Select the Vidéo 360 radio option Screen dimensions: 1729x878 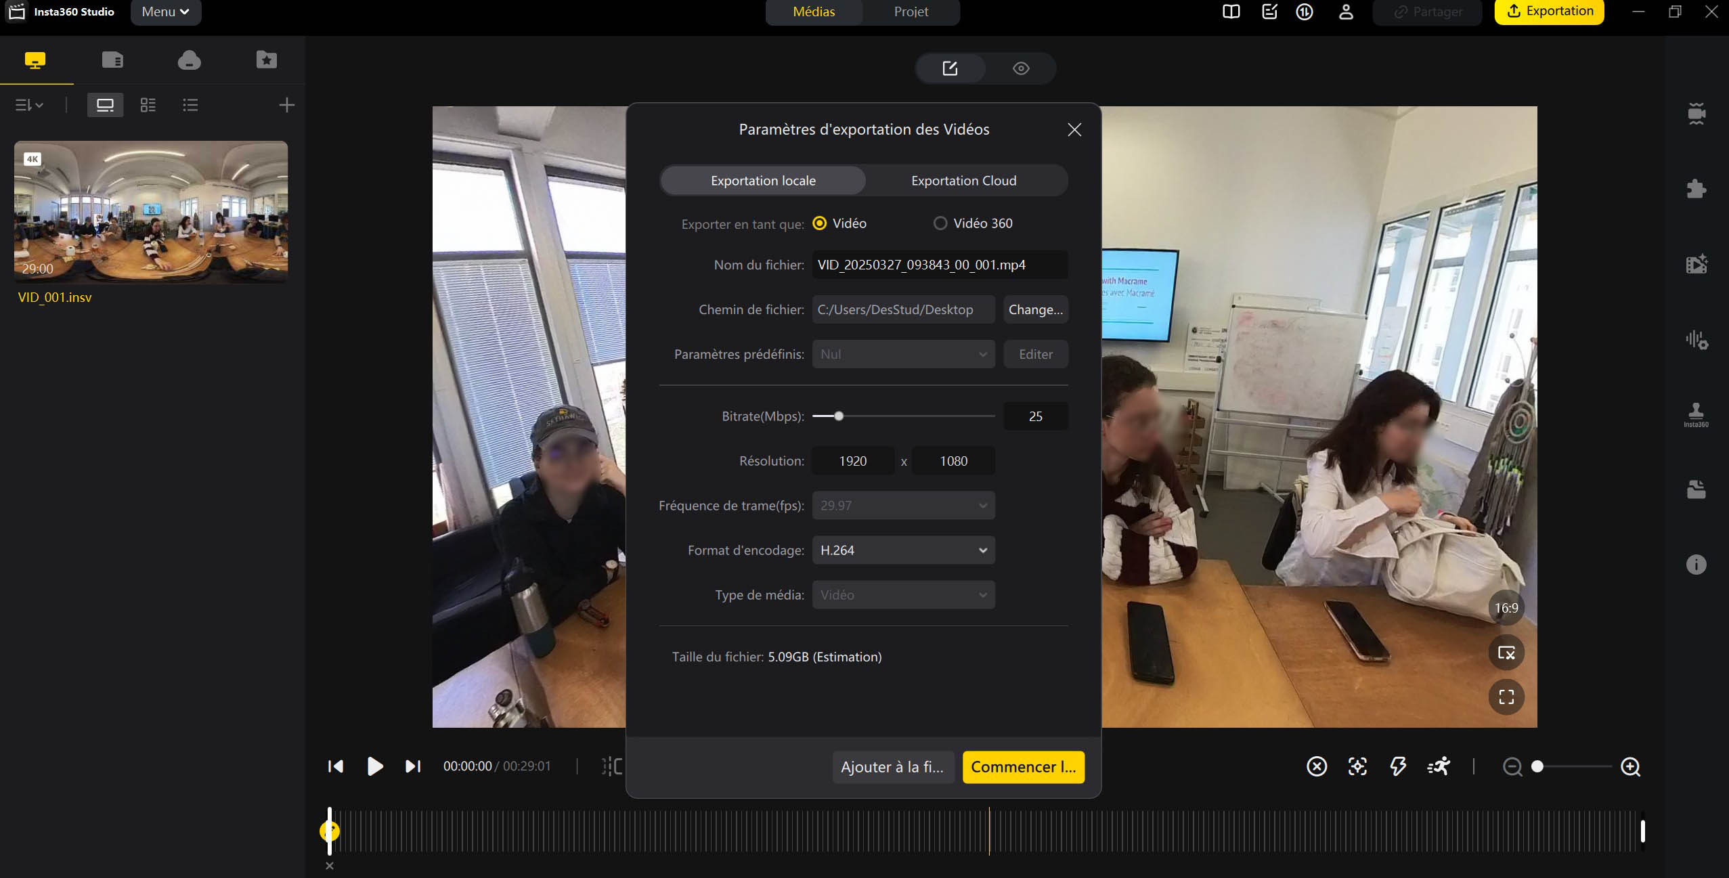[940, 223]
